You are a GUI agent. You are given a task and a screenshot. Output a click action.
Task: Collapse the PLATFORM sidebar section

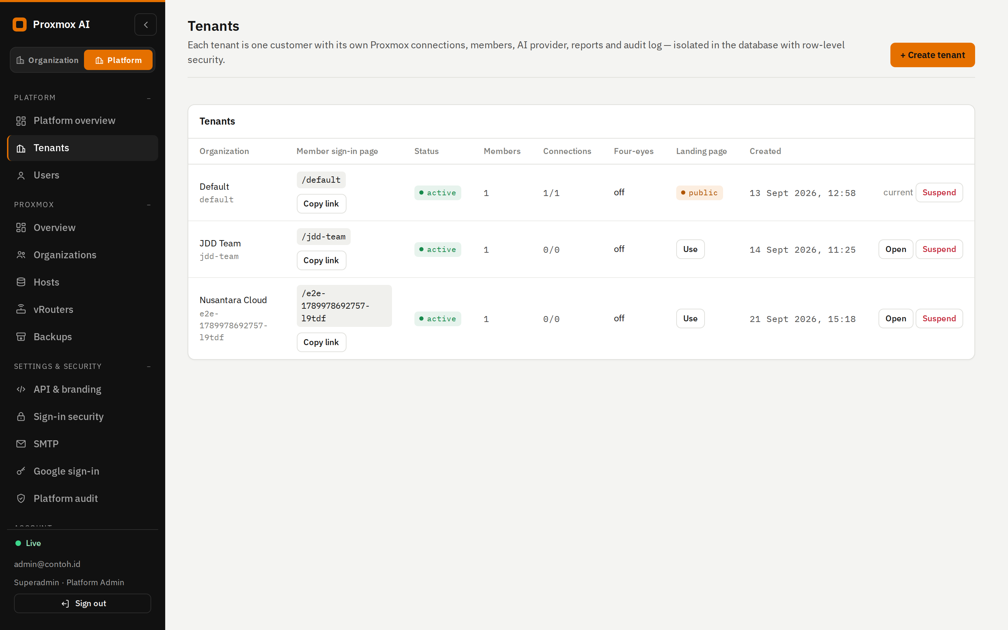tap(149, 98)
